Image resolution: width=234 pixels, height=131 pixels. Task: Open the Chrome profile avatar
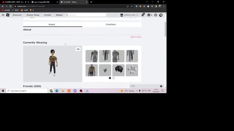click(160, 7)
